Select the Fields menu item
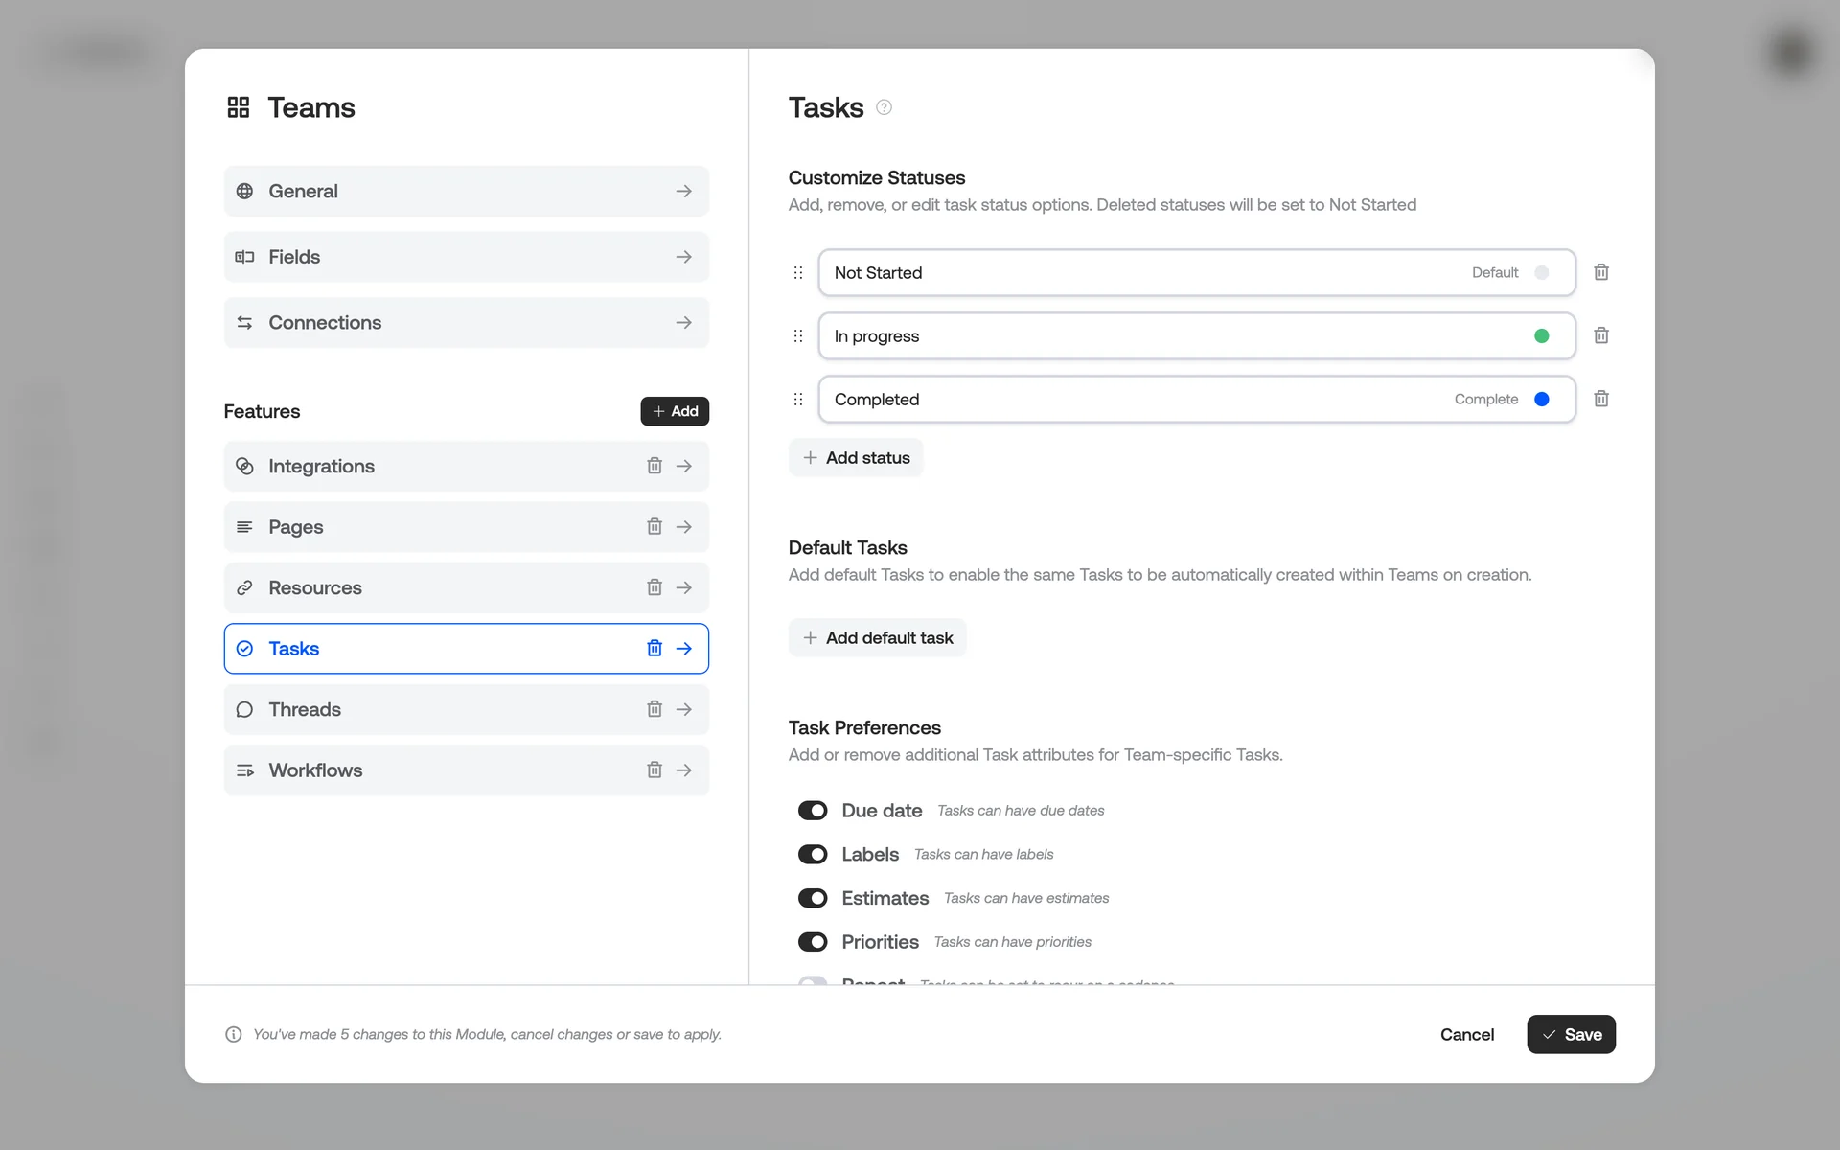This screenshot has width=1840, height=1150. [466, 257]
